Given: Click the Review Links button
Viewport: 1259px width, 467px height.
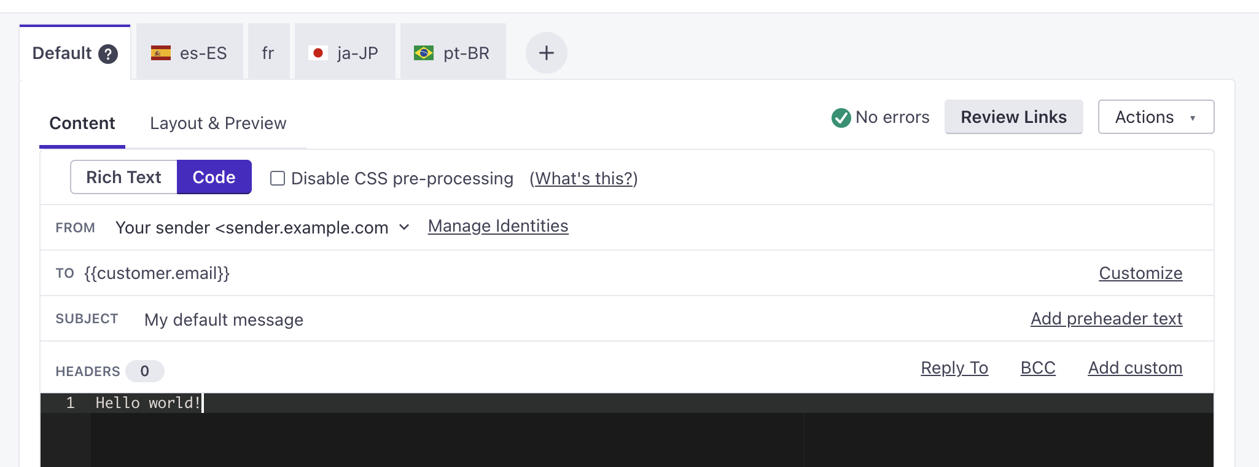Looking at the screenshot, I should (x=1013, y=117).
